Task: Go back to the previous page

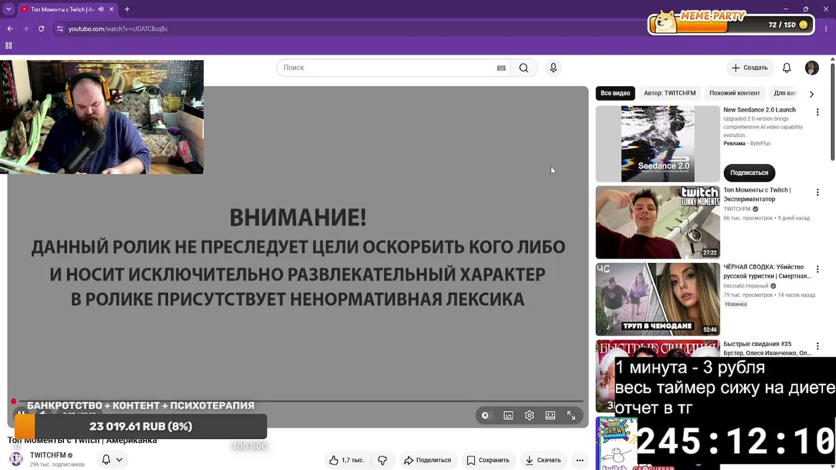Action: (10, 29)
